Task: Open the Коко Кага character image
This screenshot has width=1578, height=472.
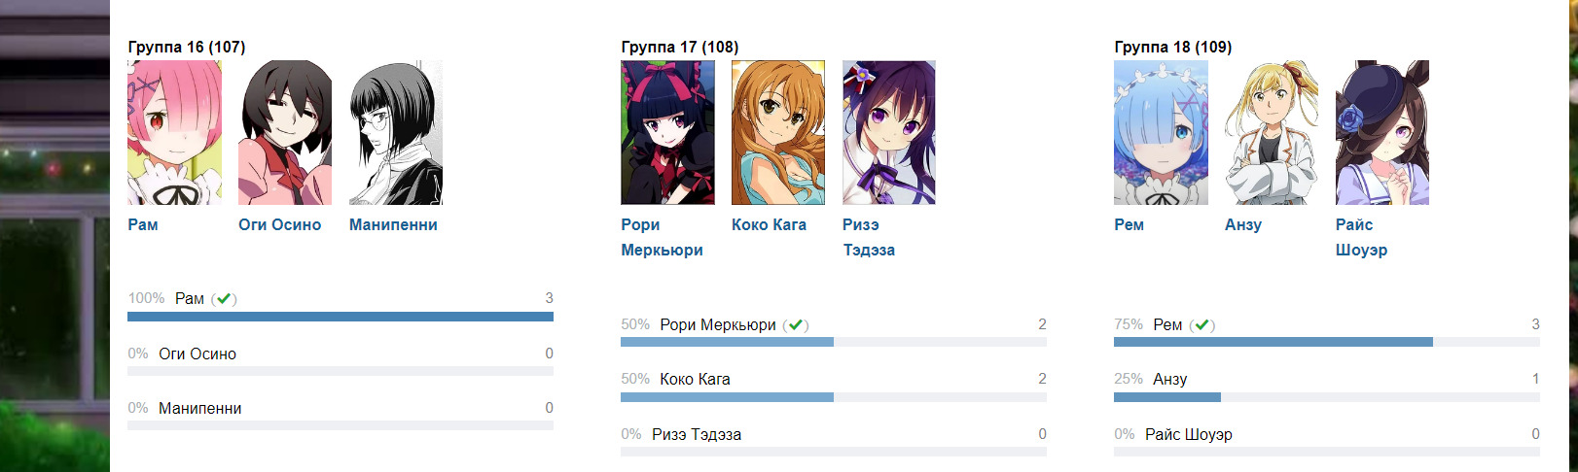Action: [x=778, y=133]
